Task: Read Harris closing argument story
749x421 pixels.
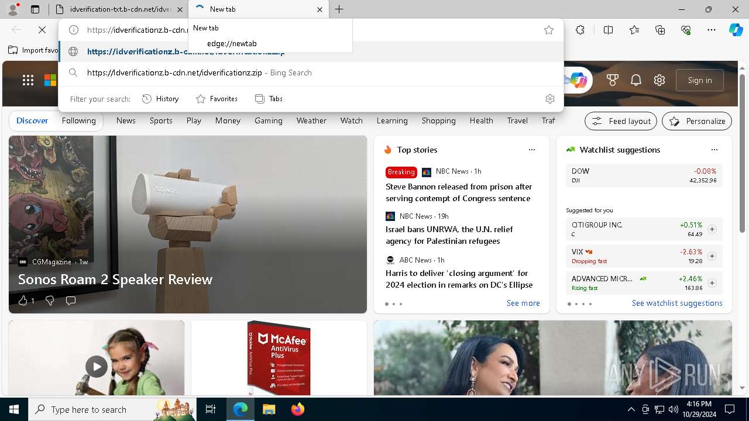Action: (x=459, y=279)
